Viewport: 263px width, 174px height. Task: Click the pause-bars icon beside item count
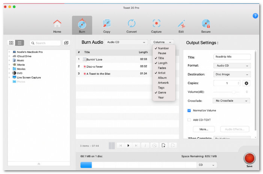[112, 146]
